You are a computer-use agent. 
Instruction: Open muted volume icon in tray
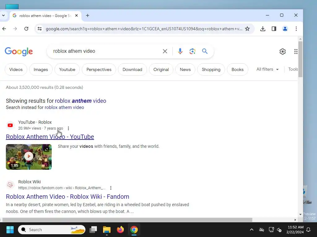[x=279, y=230]
